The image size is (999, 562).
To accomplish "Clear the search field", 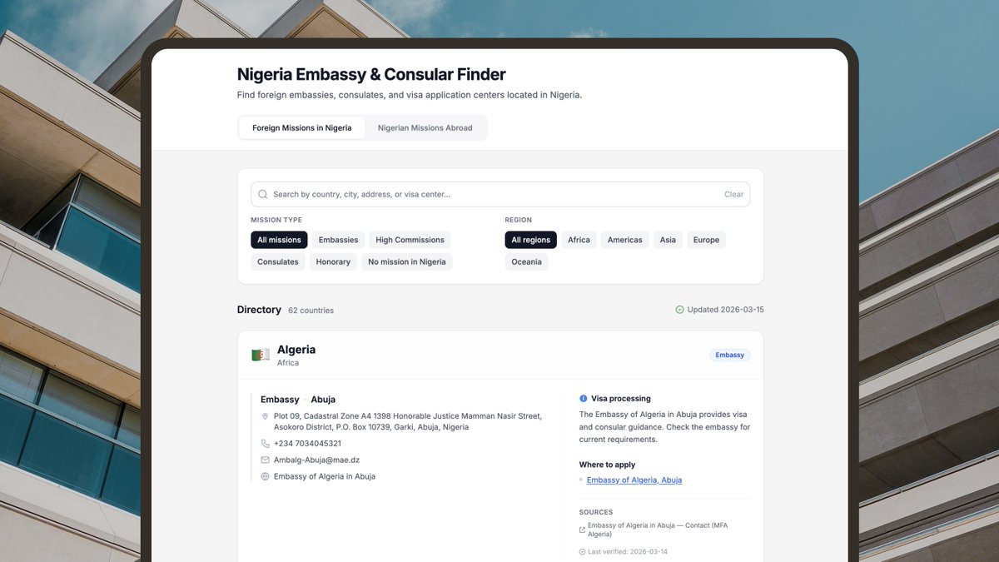I will pyautogui.click(x=733, y=195).
